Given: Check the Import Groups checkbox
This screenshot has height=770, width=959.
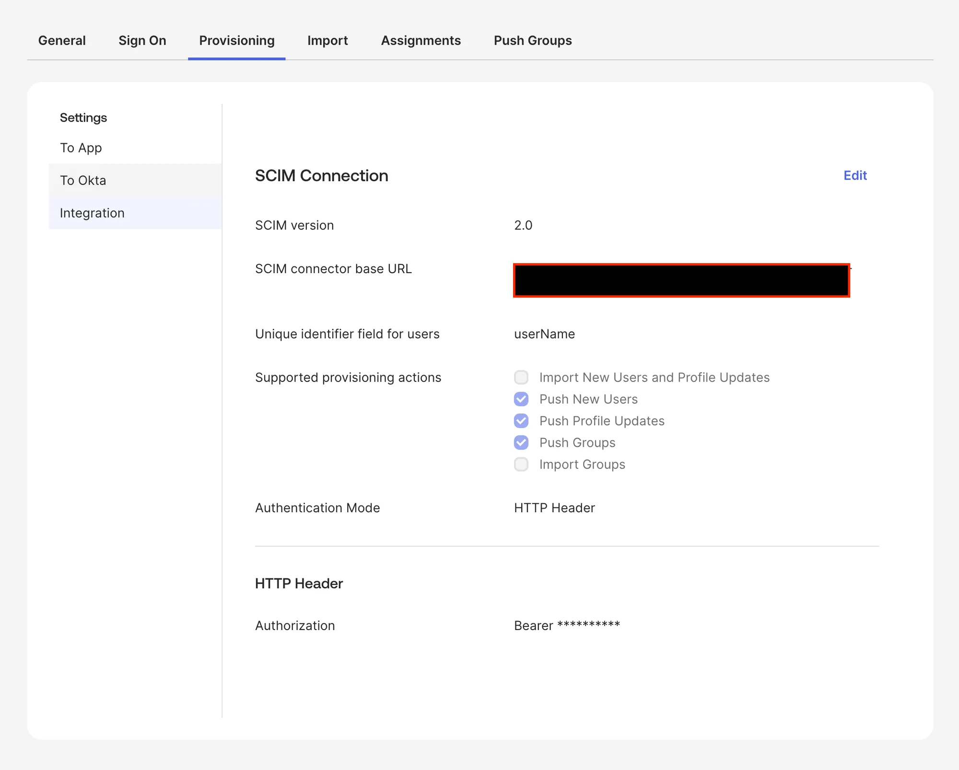Looking at the screenshot, I should point(521,464).
